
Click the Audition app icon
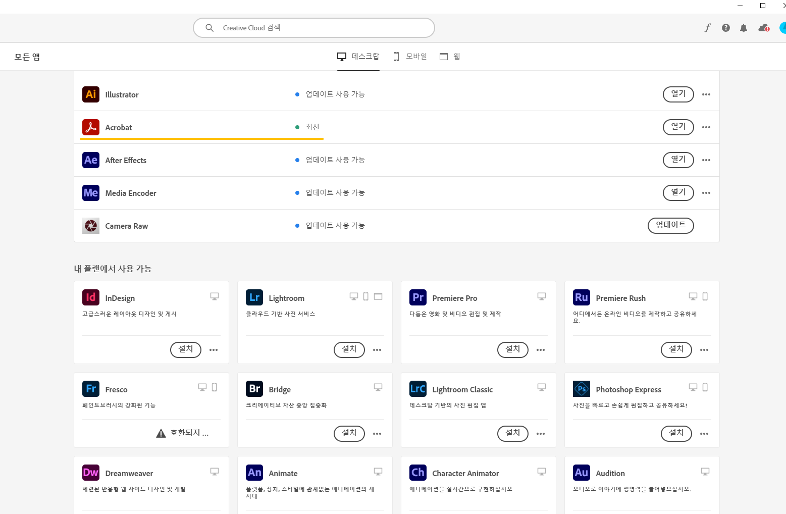[x=582, y=473]
